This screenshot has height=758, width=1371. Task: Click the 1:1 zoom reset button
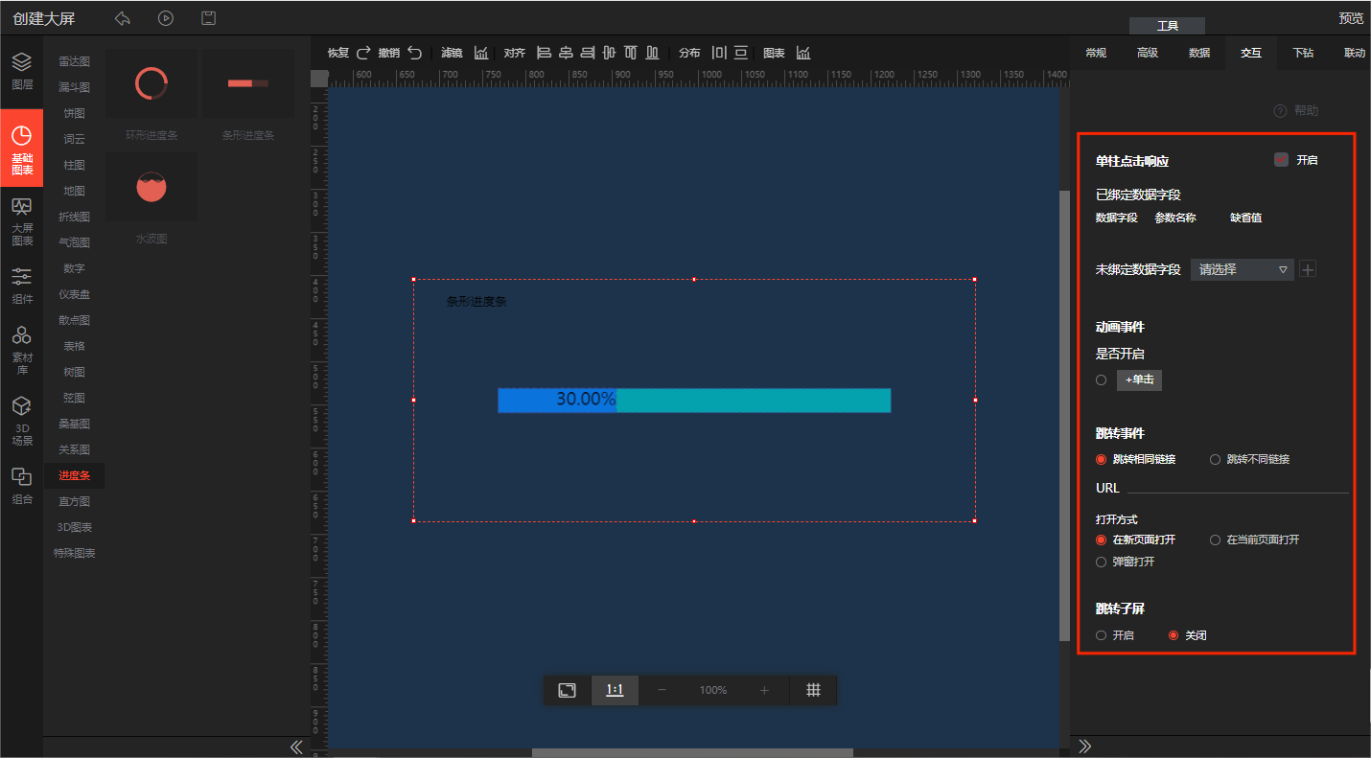tap(616, 690)
